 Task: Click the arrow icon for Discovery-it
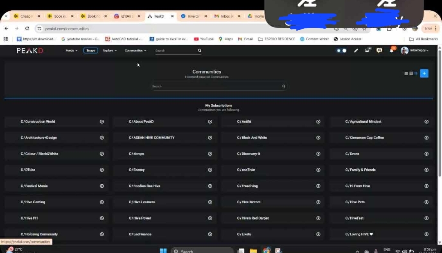coord(318,154)
